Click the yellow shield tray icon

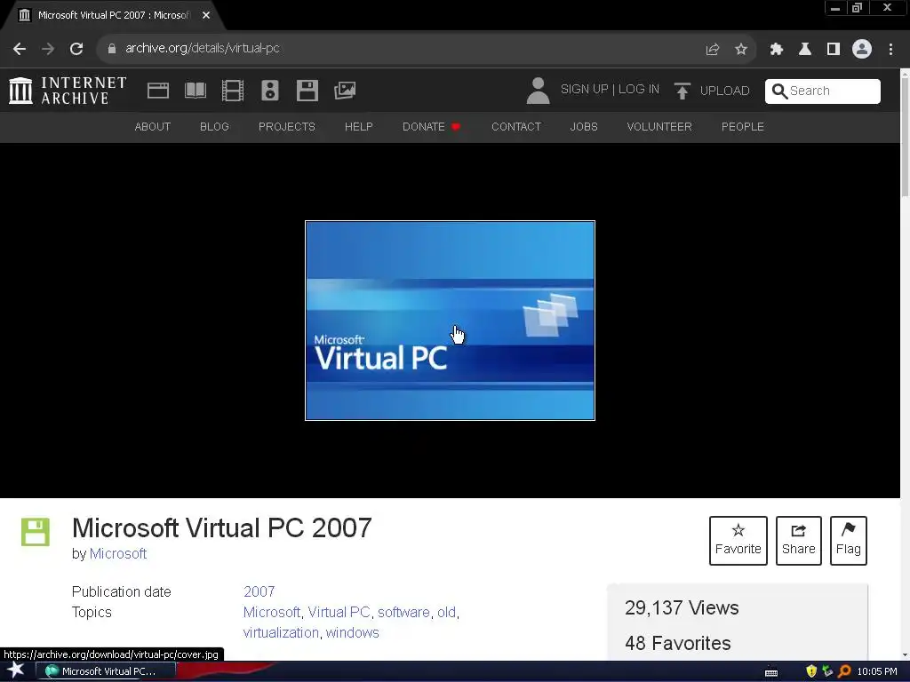tap(811, 671)
